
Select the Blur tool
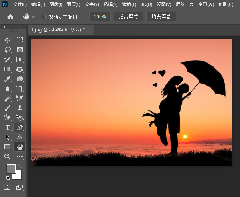coord(7,89)
